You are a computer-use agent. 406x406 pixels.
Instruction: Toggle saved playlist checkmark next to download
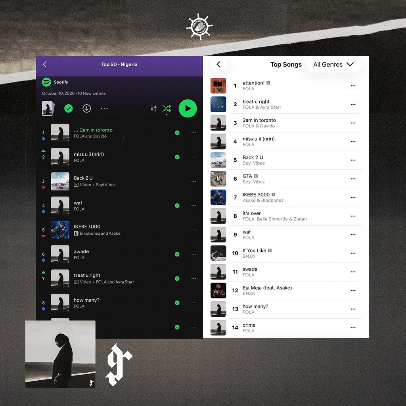[68, 109]
